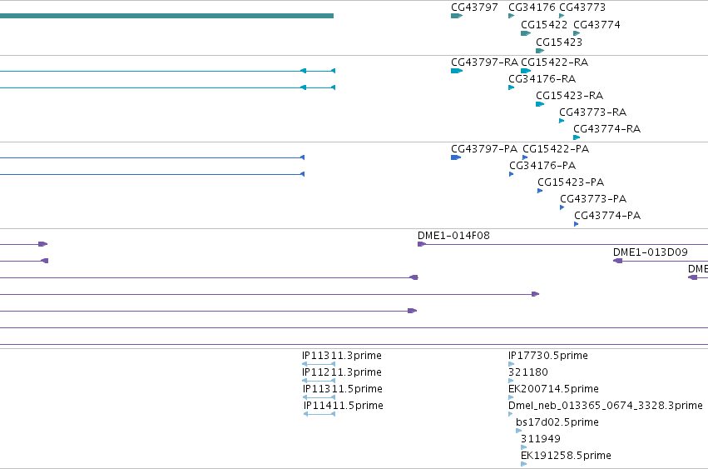Click the CG43797-PA protein label

pyautogui.click(x=484, y=149)
